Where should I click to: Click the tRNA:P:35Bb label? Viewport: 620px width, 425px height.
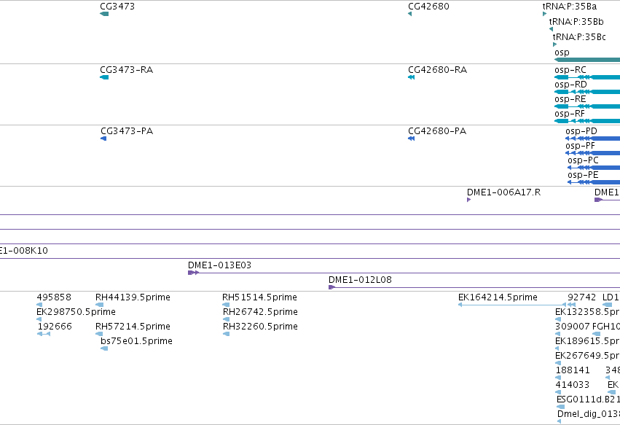pos(576,22)
